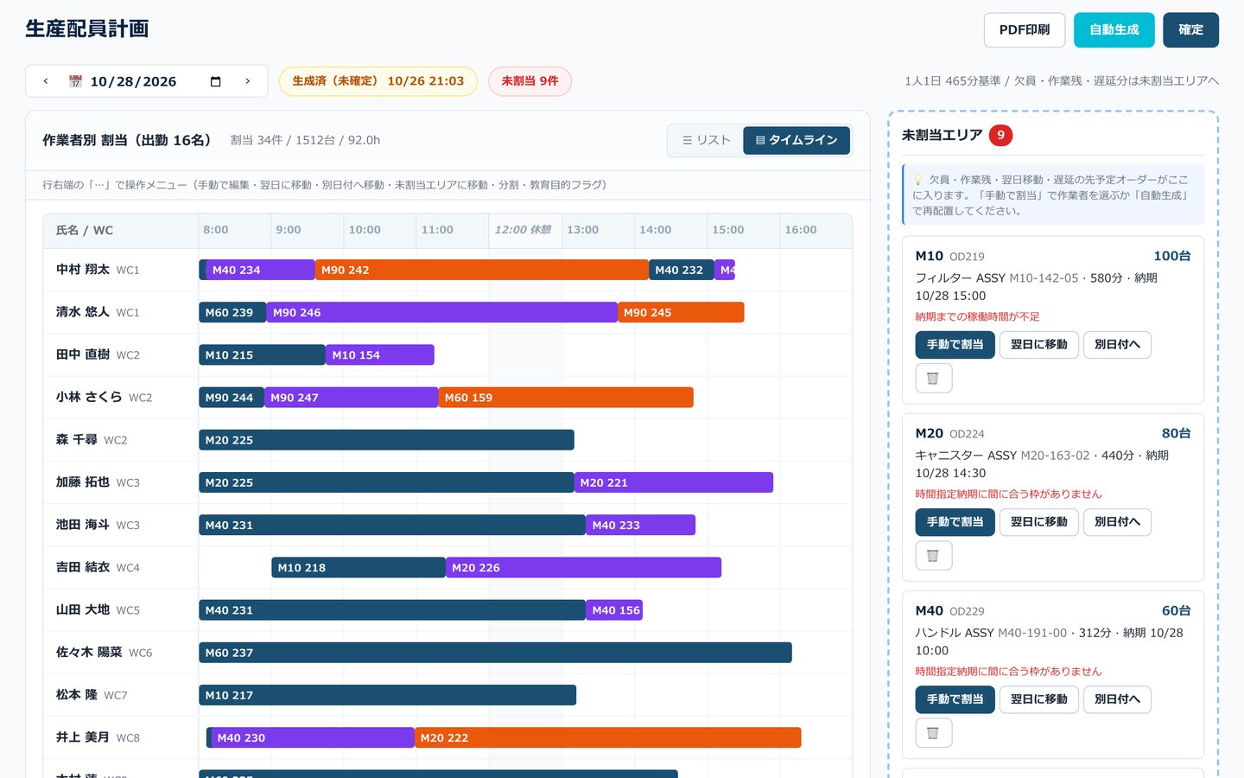Go to next date with right chevron
Screen dimensions: 1244x778
(248, 81)
